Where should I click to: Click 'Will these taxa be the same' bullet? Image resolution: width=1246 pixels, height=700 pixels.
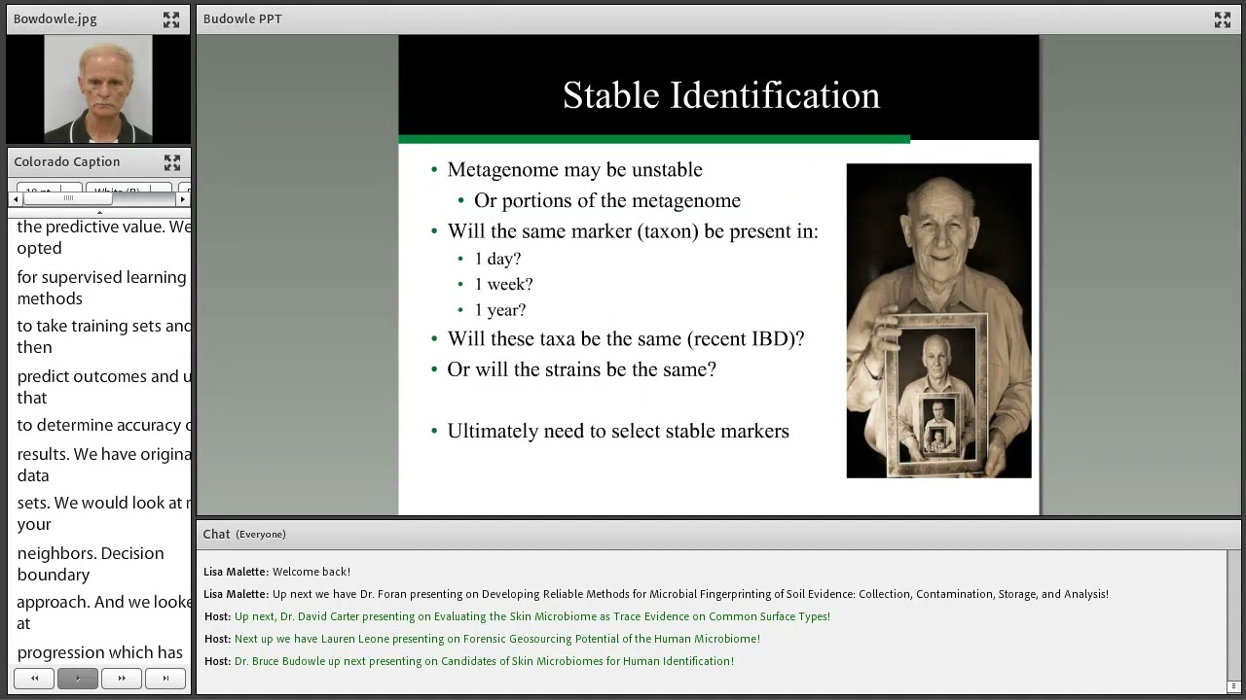pyautogui.click(x=626, y=339)
